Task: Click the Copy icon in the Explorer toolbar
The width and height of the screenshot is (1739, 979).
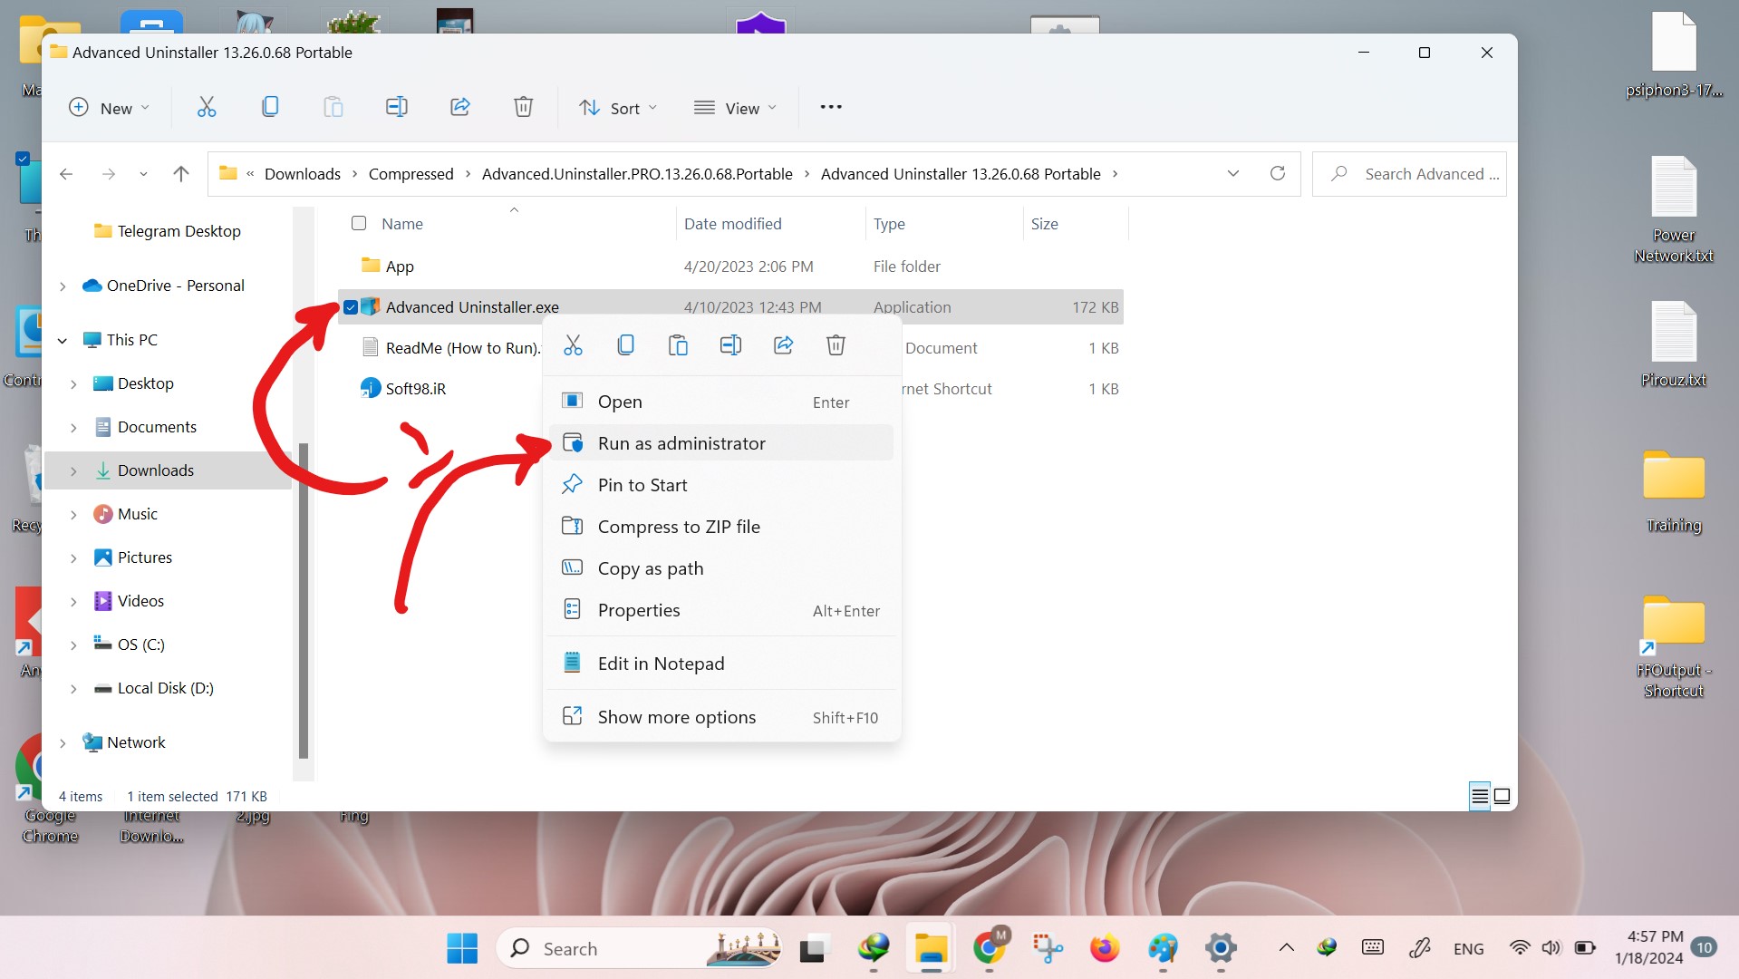Action: click(270, 108)
